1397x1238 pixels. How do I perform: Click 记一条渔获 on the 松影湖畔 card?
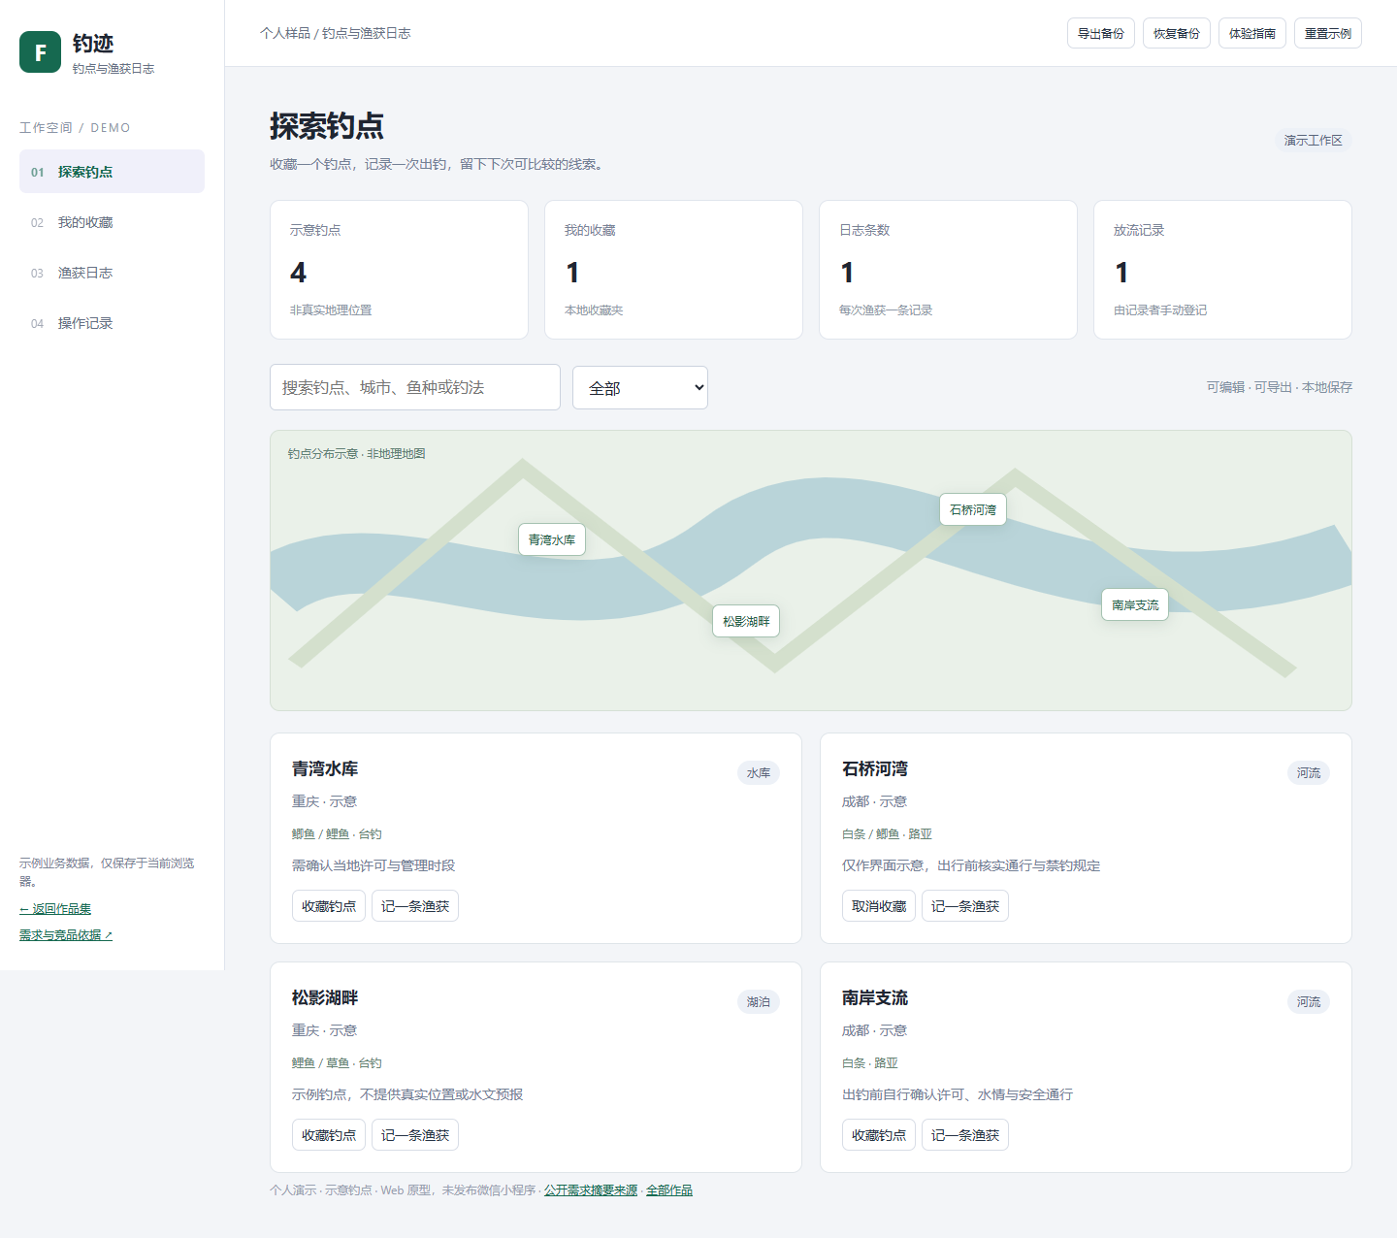[415, 1135]
